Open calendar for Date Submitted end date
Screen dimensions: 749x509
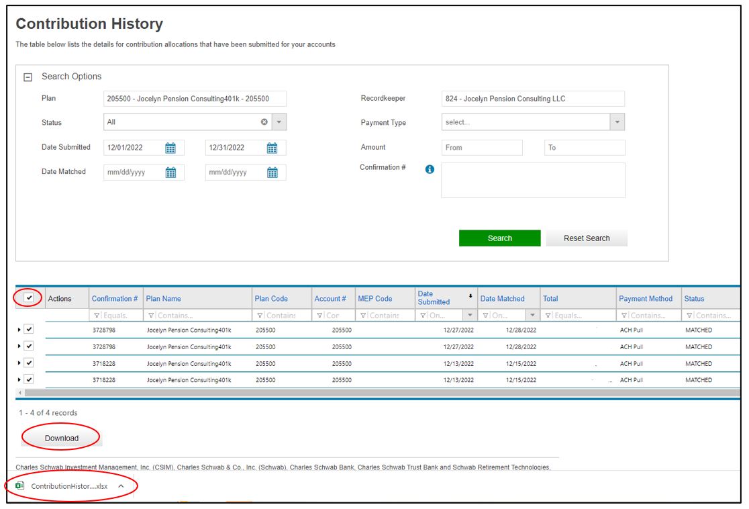coord(272,148)
